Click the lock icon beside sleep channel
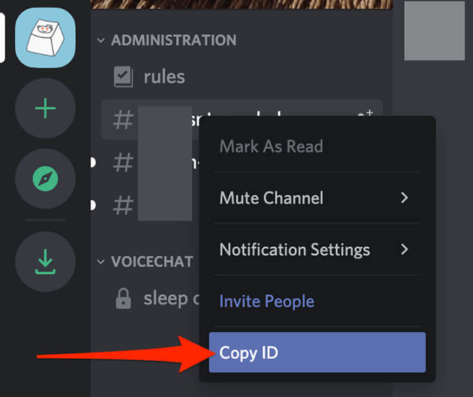This screenshot has width=473, height=397. pyautogui.click(x=123, y=299)
